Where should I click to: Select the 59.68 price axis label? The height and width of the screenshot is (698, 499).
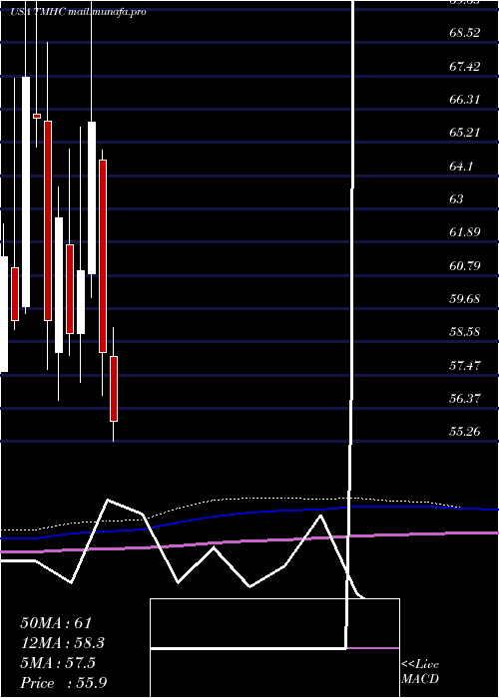pyautogui.click(x=465, y=298)
